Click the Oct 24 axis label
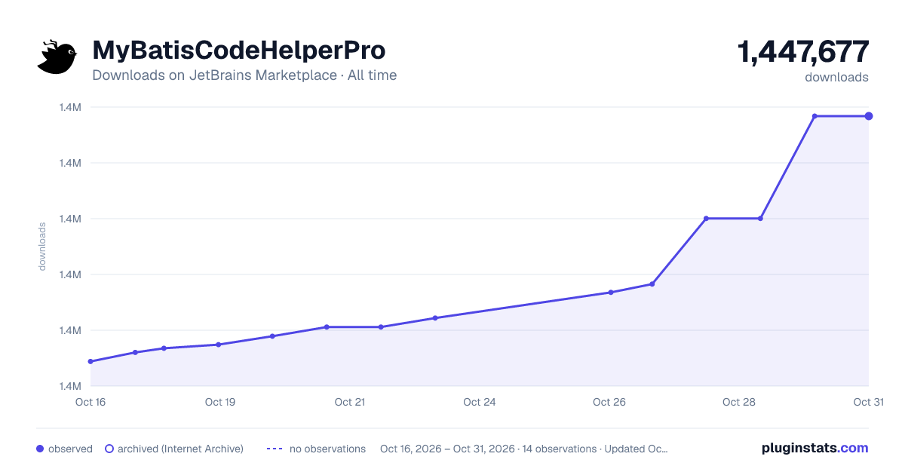 (480, 402)
